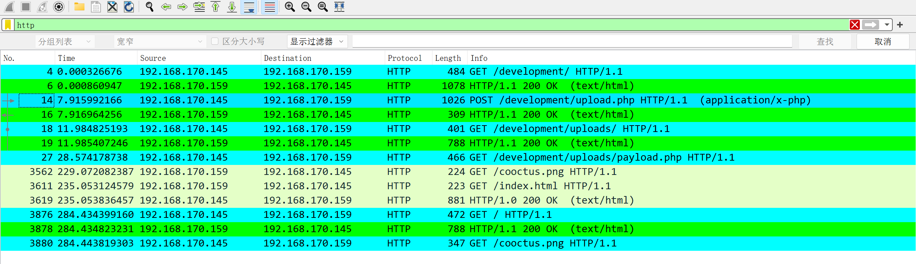Restart the current capture
This screenshot has width=916, height=264.
(x=42, y=6)
